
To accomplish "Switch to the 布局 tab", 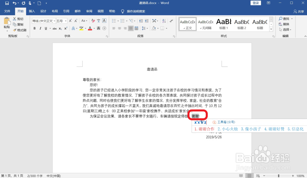I will (x=55, y=11).
